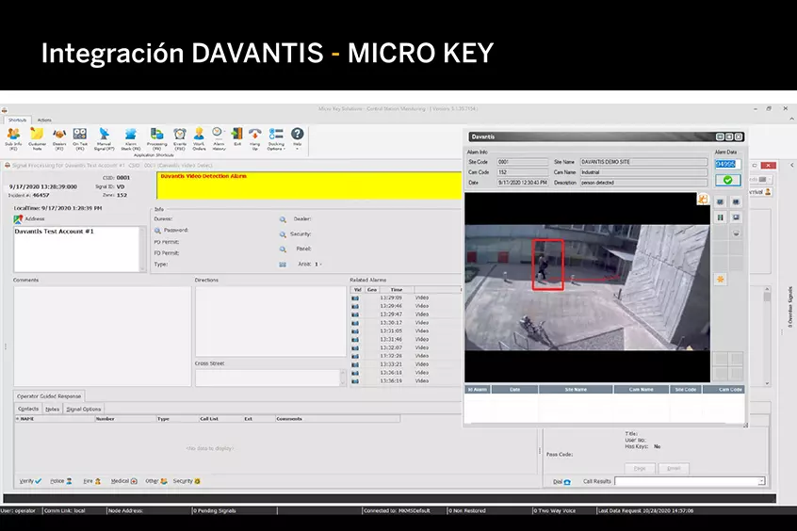
Task: Switch to the Shortcuts ribbon tab
Action: [x=17, y=120]
